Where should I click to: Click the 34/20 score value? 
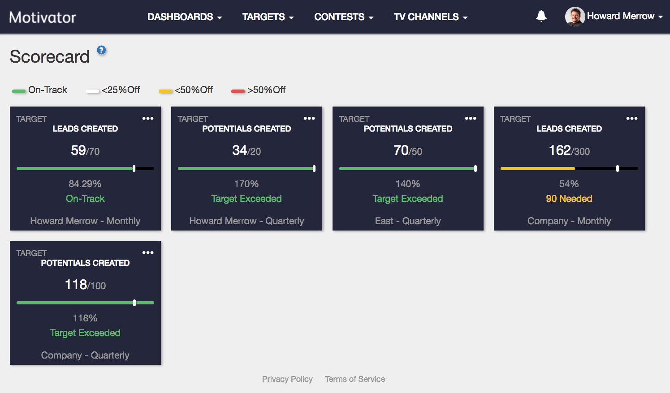(x=246, y=150)
